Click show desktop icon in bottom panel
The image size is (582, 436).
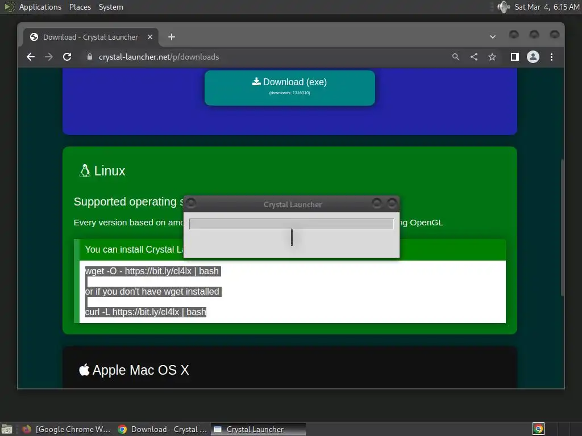click(7, 429)
